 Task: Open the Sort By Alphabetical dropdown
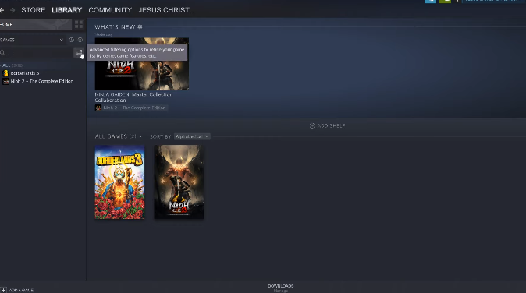192,136
